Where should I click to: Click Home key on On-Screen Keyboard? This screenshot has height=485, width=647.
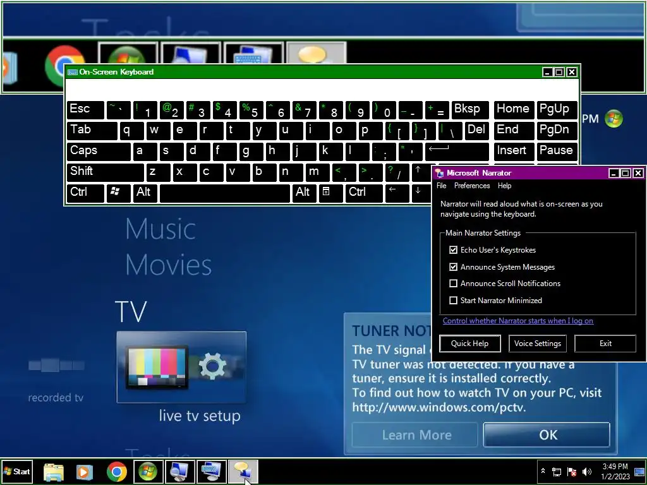point(514,110)
